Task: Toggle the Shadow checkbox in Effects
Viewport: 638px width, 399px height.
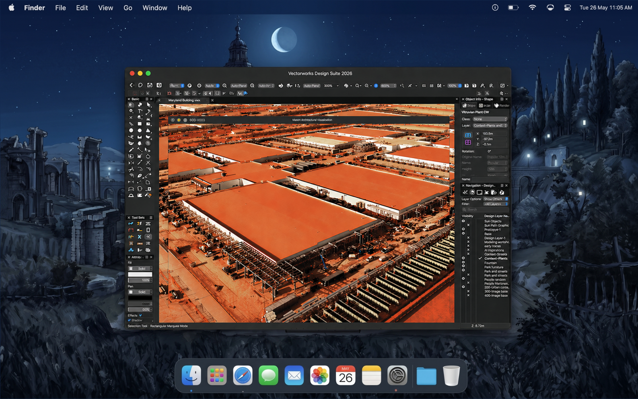Action: (129, 320)
